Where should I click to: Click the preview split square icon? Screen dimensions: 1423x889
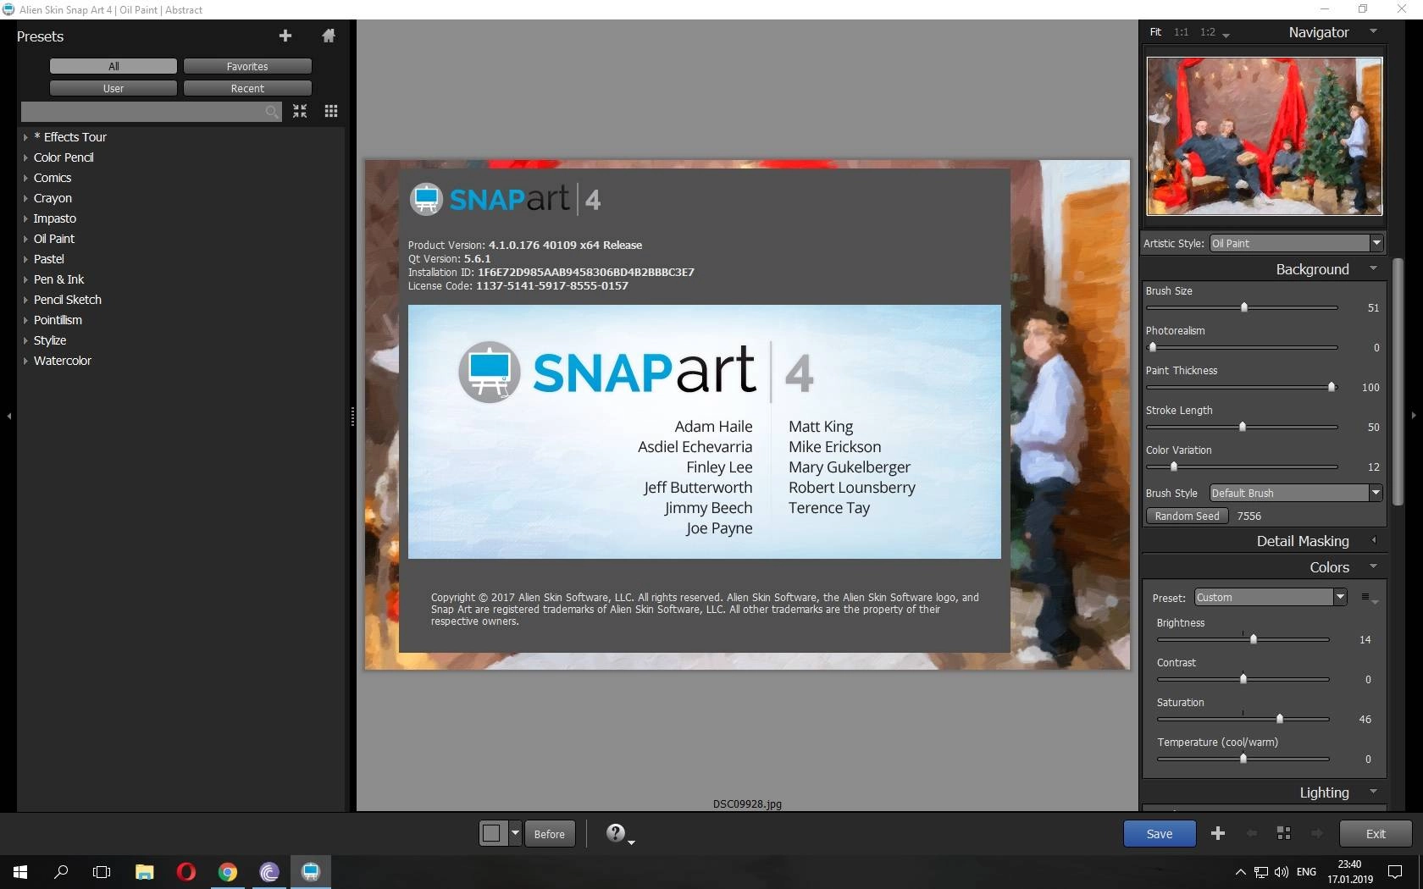pos(492,833)
